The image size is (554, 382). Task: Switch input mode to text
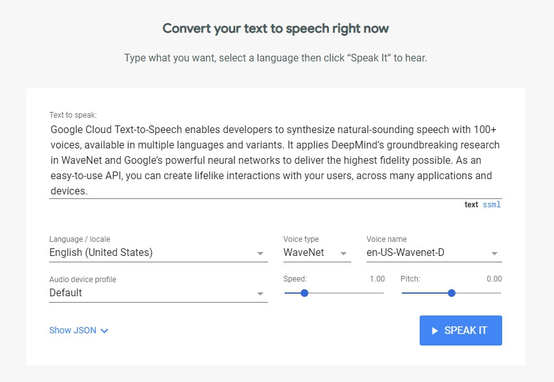(x=471, y=205)
